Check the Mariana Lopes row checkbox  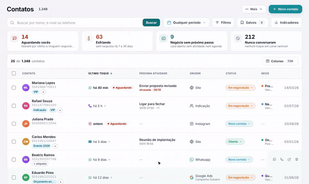pyautogui.click(x=14, y=87)
